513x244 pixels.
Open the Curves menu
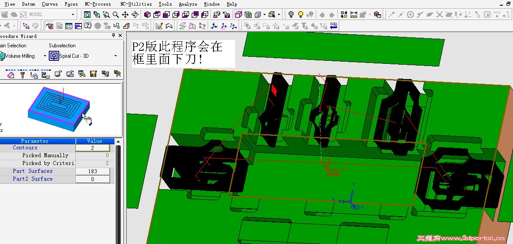coord(50,4)
